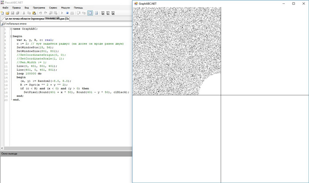
Task: Click the Step Over debug icon
Action: (x=78, y=13)
